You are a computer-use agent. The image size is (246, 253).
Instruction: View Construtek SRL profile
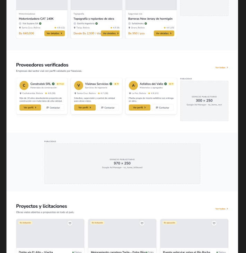click(30, 107)
